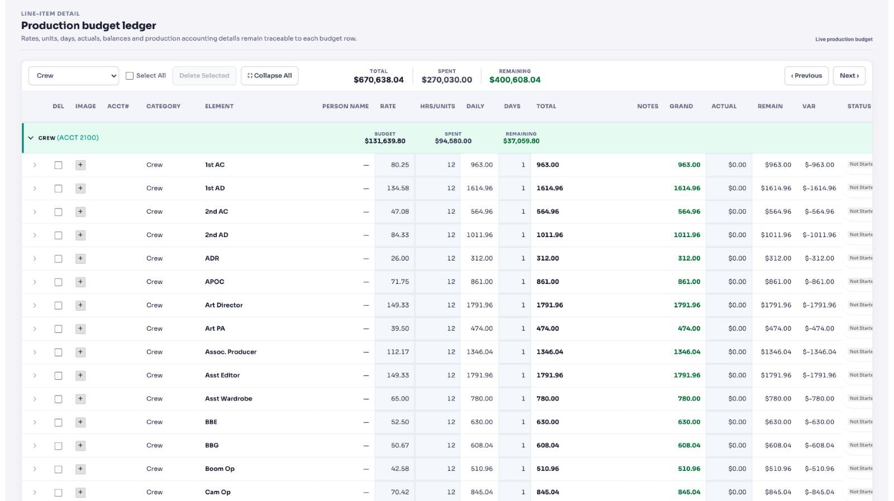
Task: Check the delete box for Boom Op
Action: (x=58, y=469)
